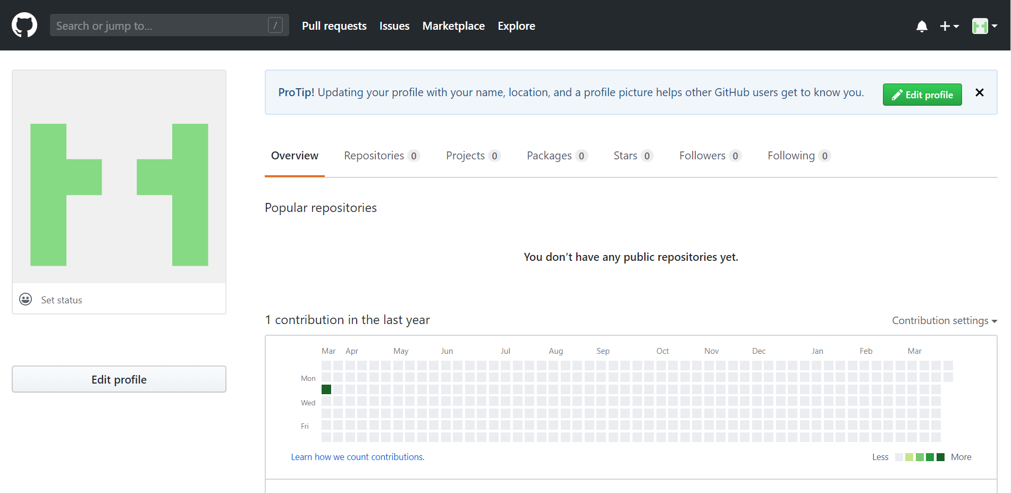Click the slash shortcut key icon in search

click(x=275, y=25)
